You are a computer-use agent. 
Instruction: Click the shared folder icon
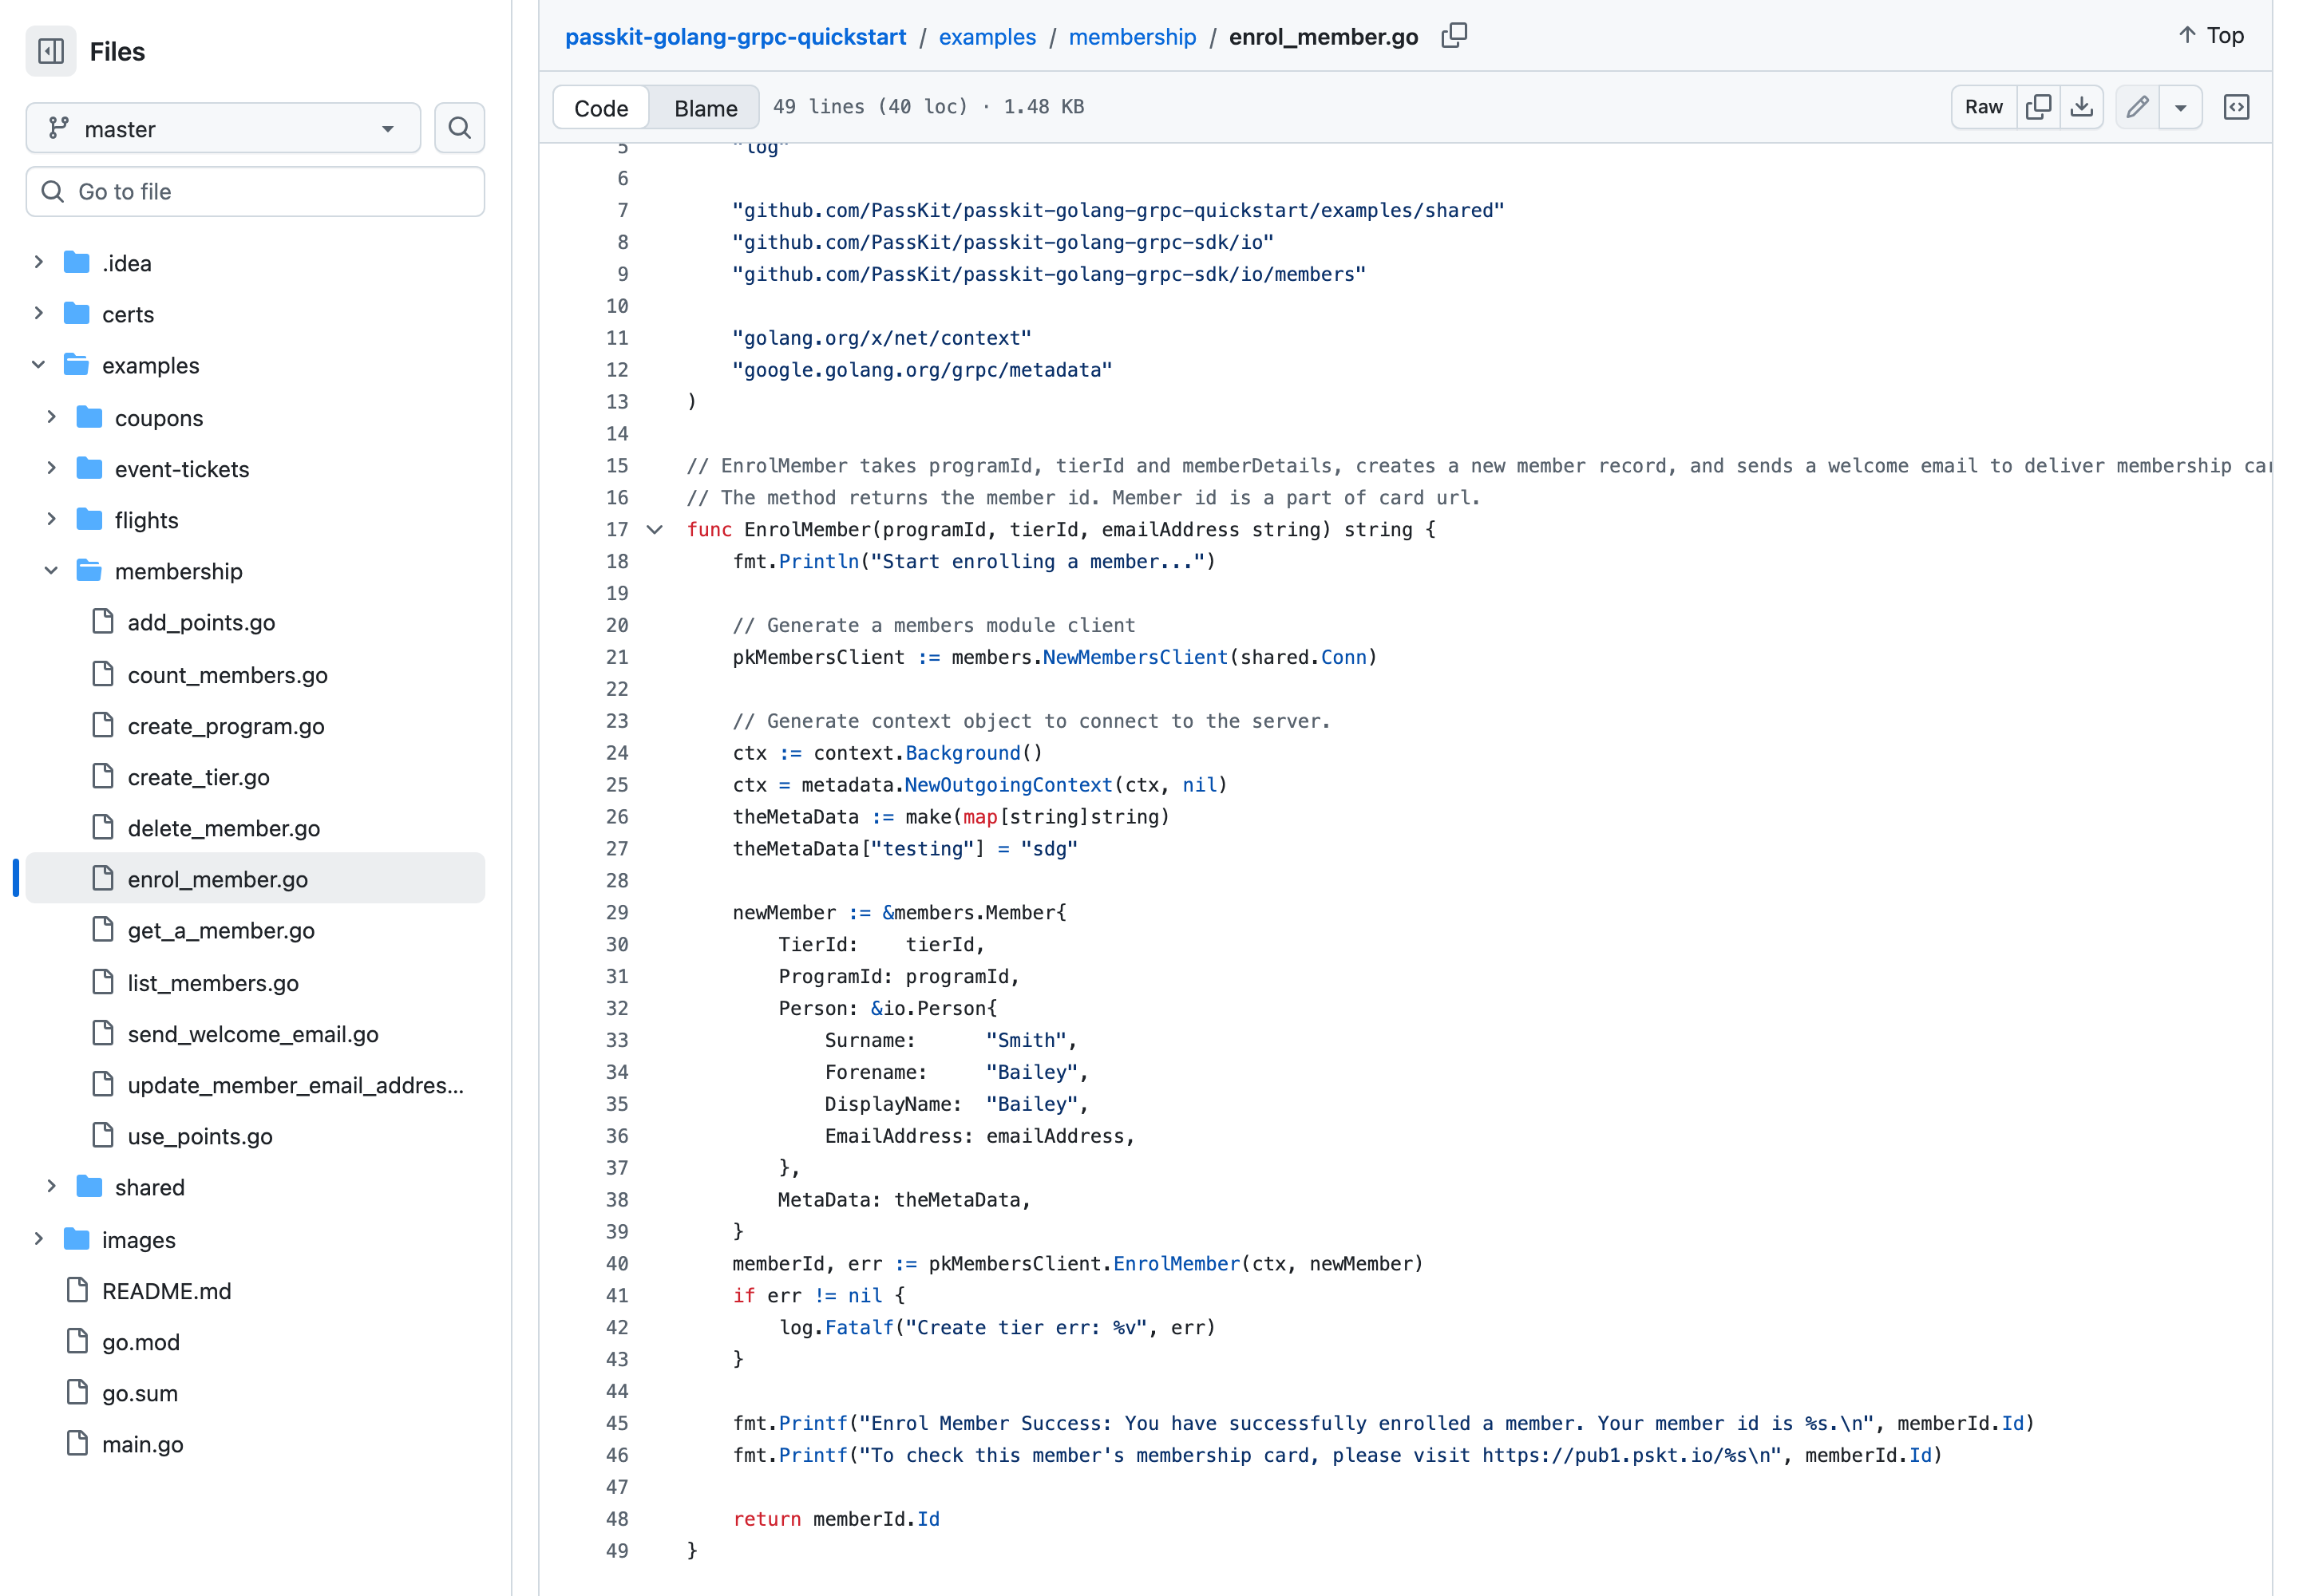click(x=90, y=1186)
